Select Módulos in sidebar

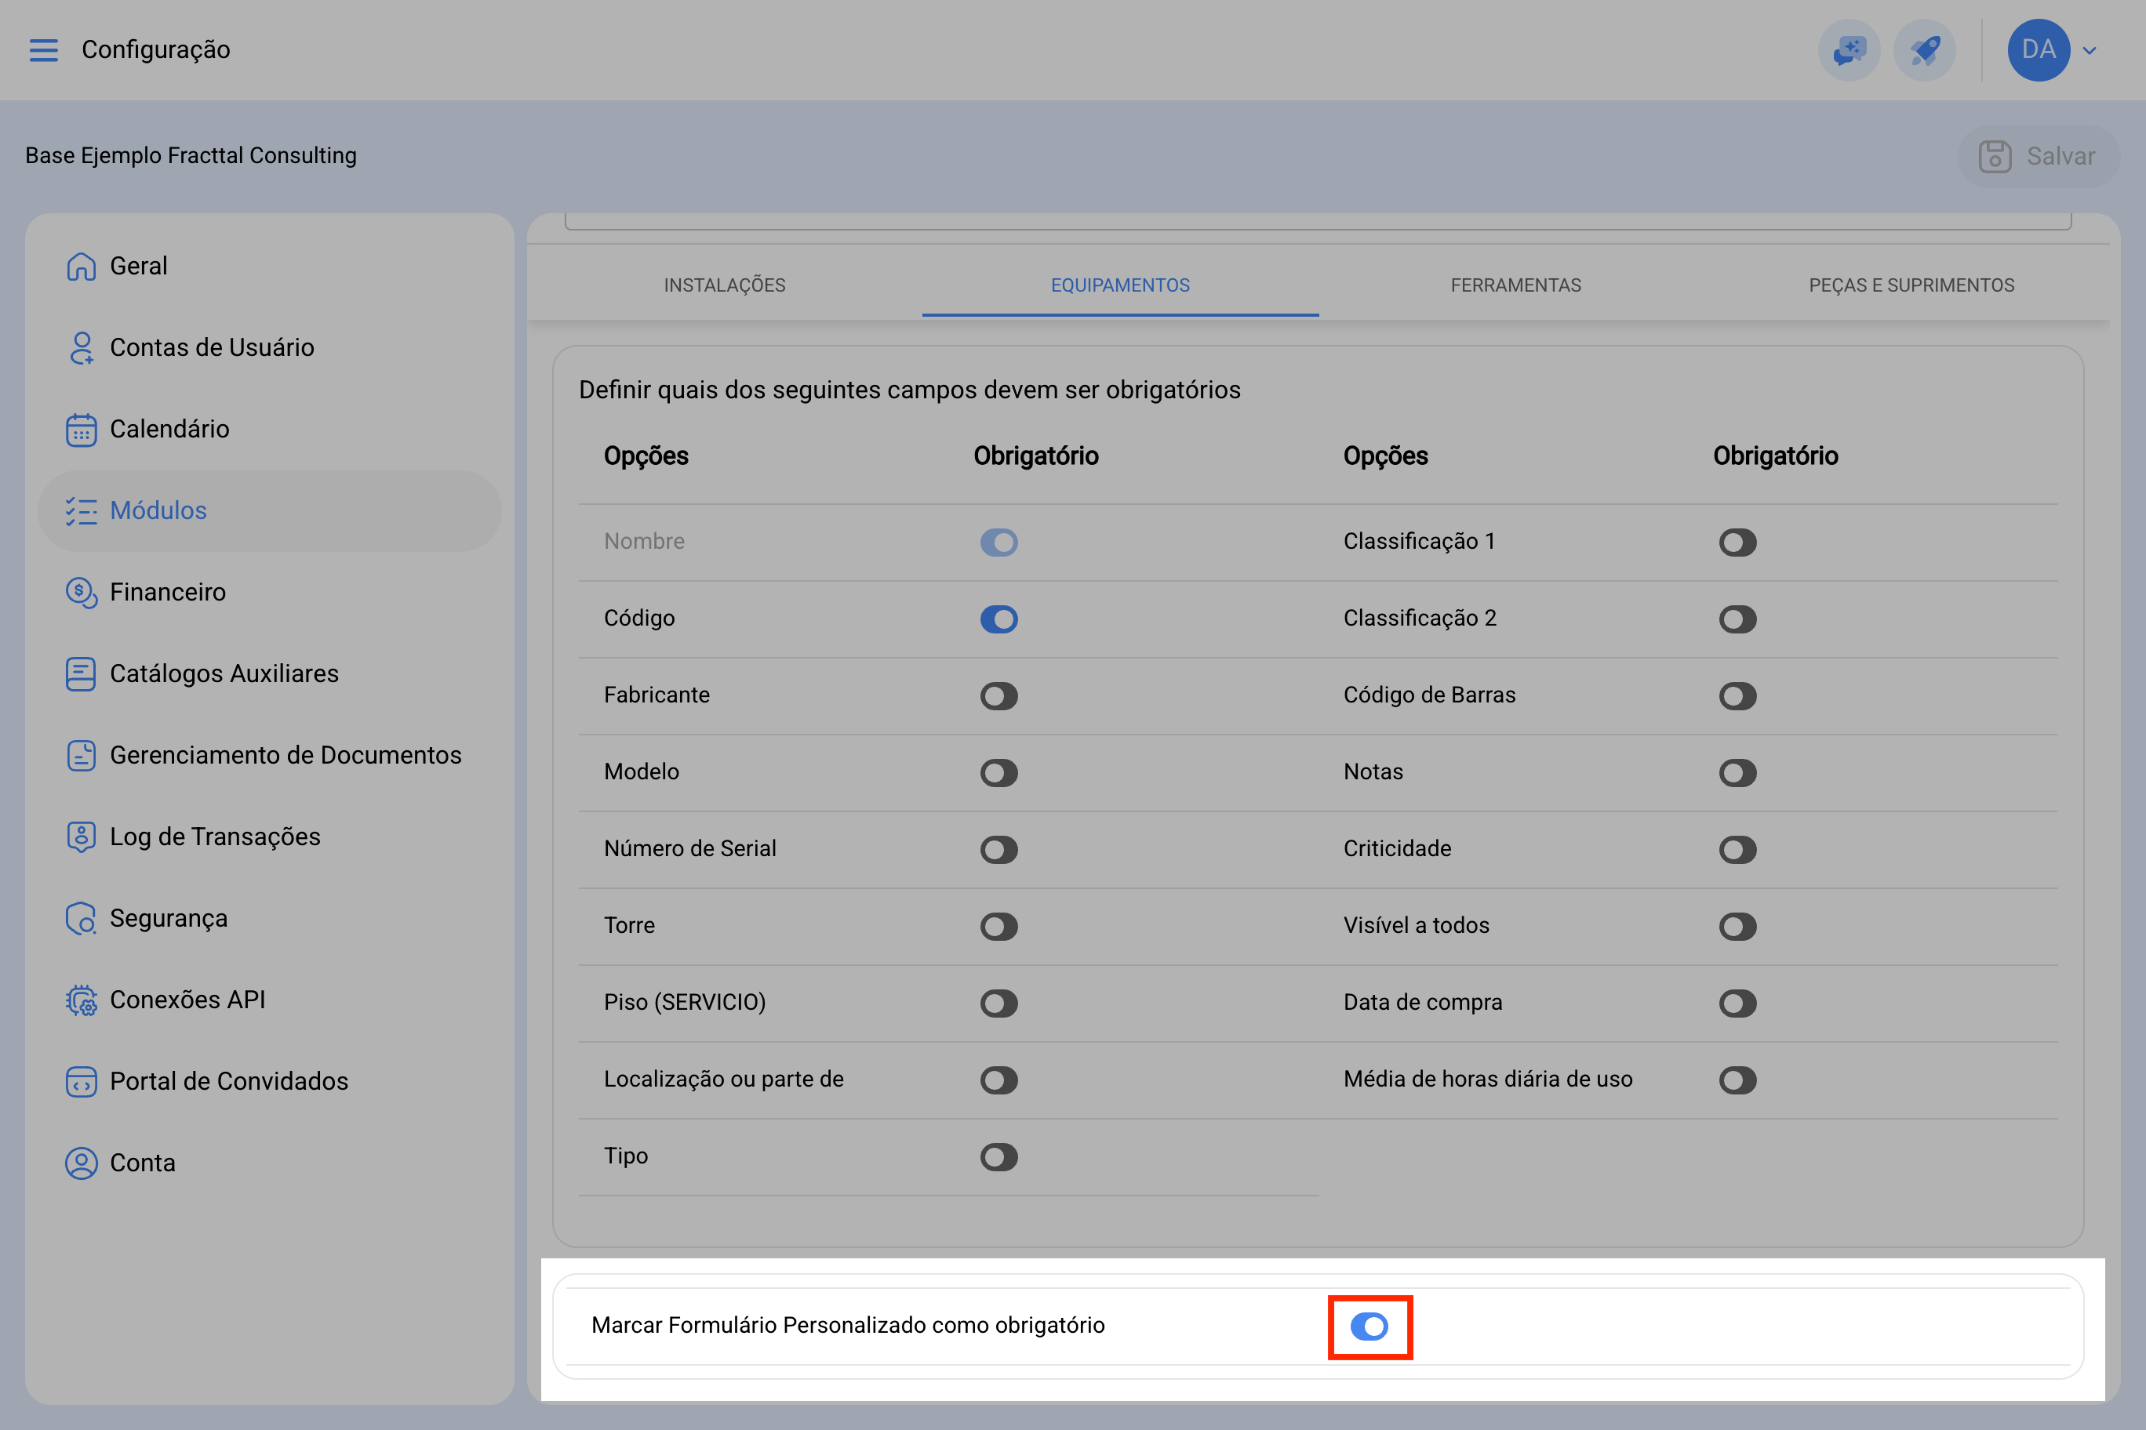(x=269, y=510)
